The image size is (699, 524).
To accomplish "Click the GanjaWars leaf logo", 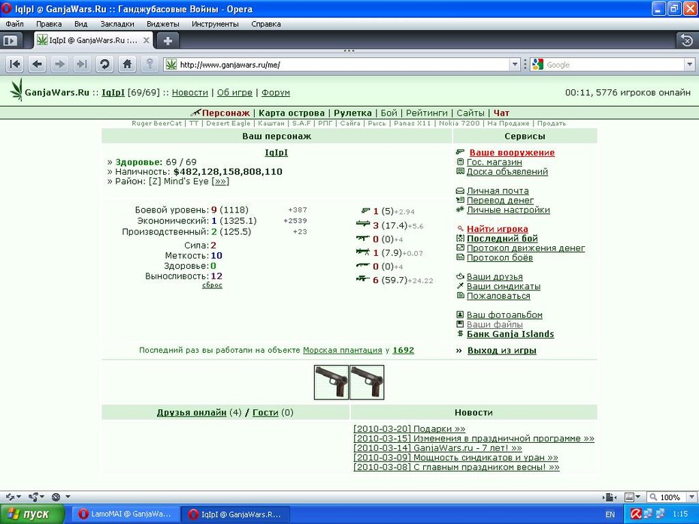I will point(17,89).
